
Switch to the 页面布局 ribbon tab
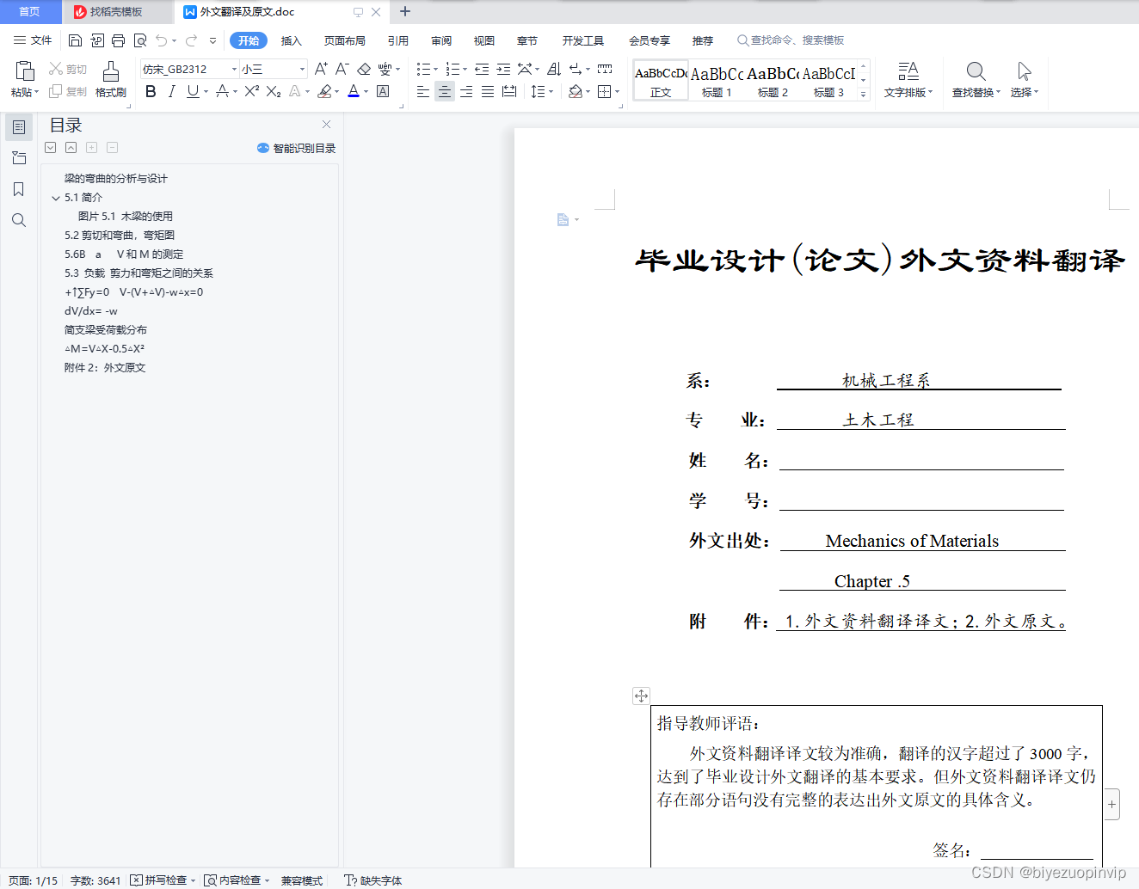(345, 40)
